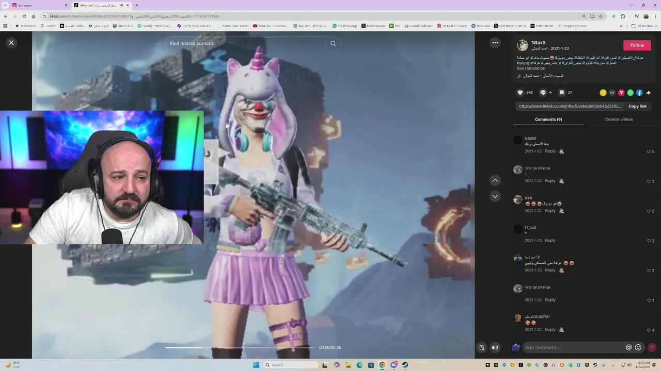Open the 18ar5 username link
The height and width of the screenshot is (371, 661).
tap(538, 43)
